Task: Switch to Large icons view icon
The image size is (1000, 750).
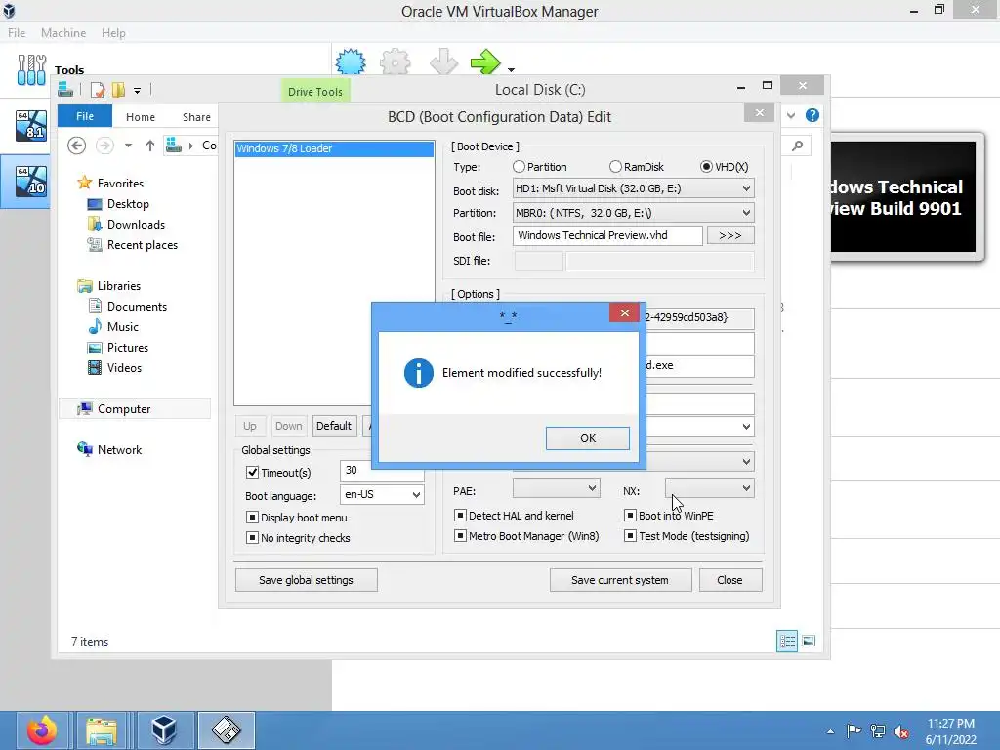Action: pyautogui.click(x=808, y=641)
